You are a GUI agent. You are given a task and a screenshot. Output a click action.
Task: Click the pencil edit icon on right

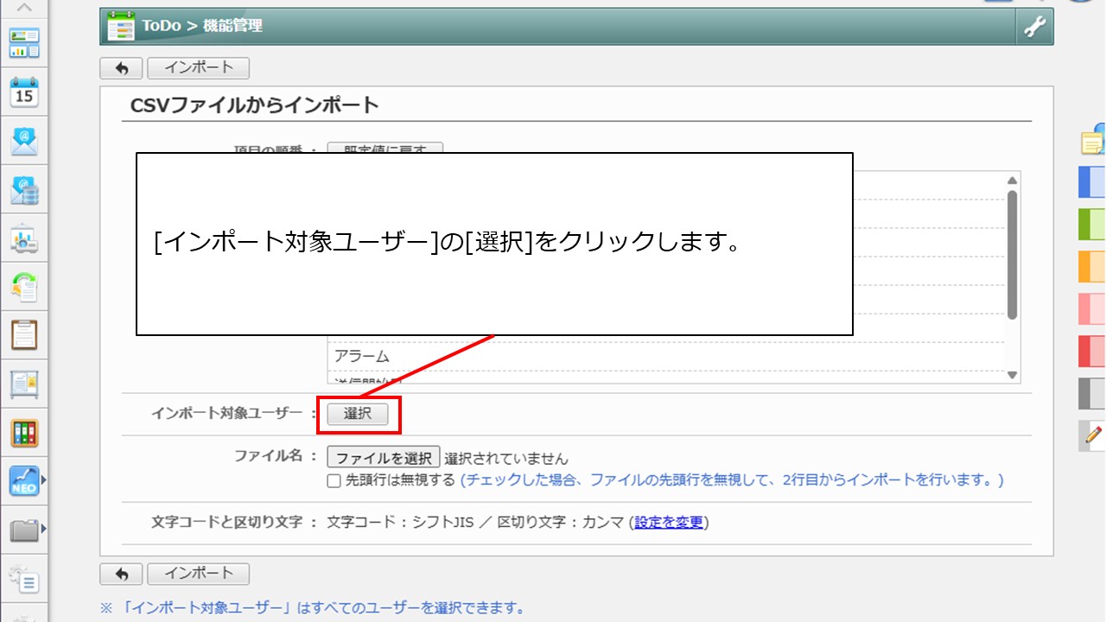tap(1093, 435)
